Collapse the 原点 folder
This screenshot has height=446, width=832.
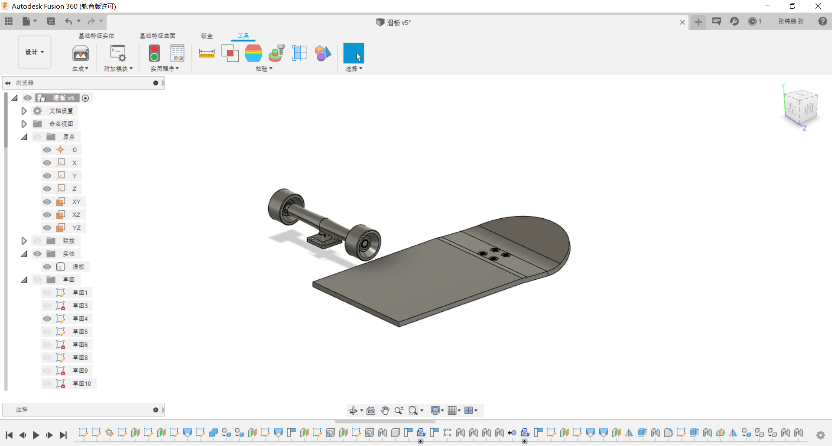24,137
